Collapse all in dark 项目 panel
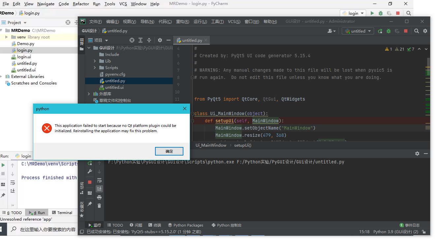 pos(149,40)
